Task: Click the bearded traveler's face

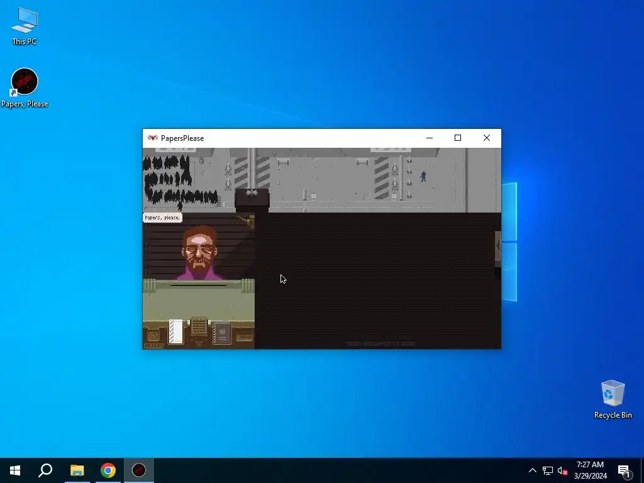Action: point(199,249)
